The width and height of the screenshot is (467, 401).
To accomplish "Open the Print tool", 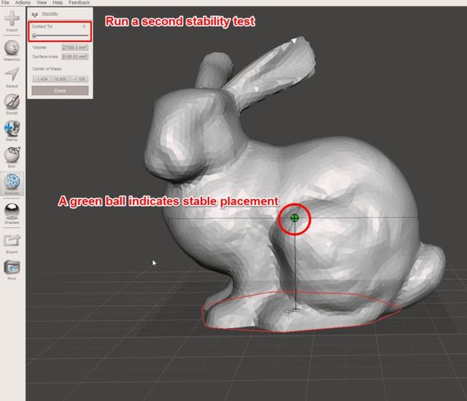I will coord(12,267).
